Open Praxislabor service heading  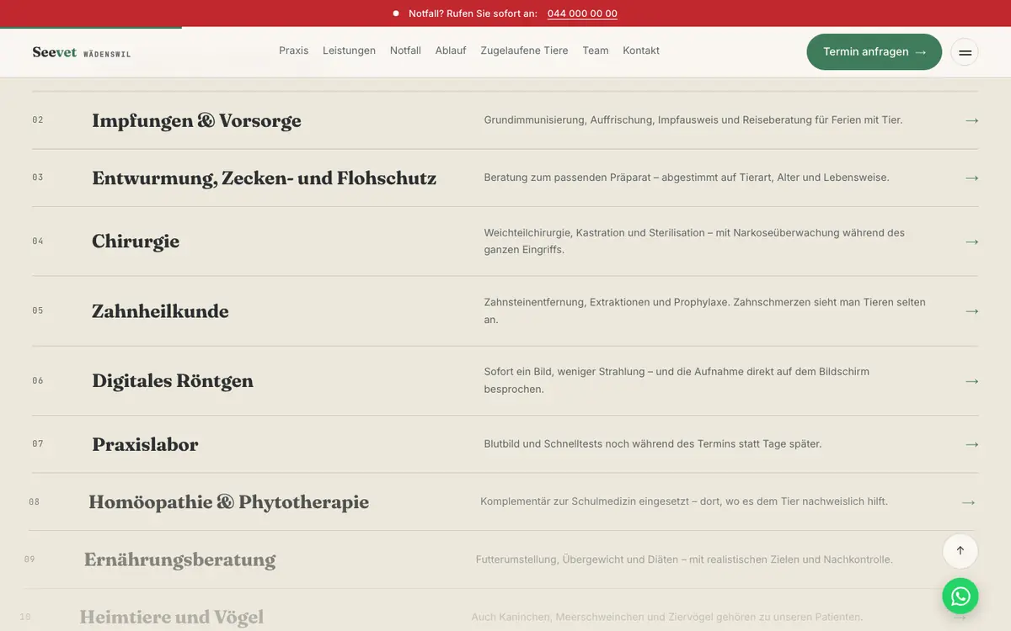145,444
